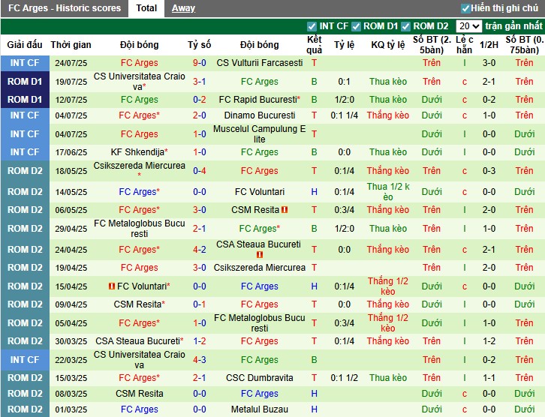This screenshot has width=545, height=417.
Task: Click ROM D1 league label for 19/07/25
Action: 25,82
